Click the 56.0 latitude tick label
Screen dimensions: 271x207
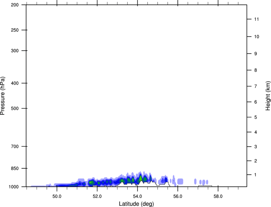178,196
